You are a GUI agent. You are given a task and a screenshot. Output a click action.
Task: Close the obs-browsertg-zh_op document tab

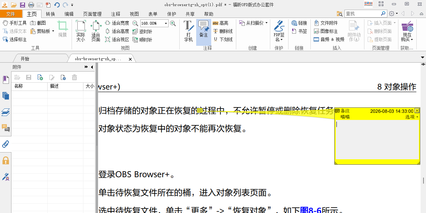tap(130, 59)
